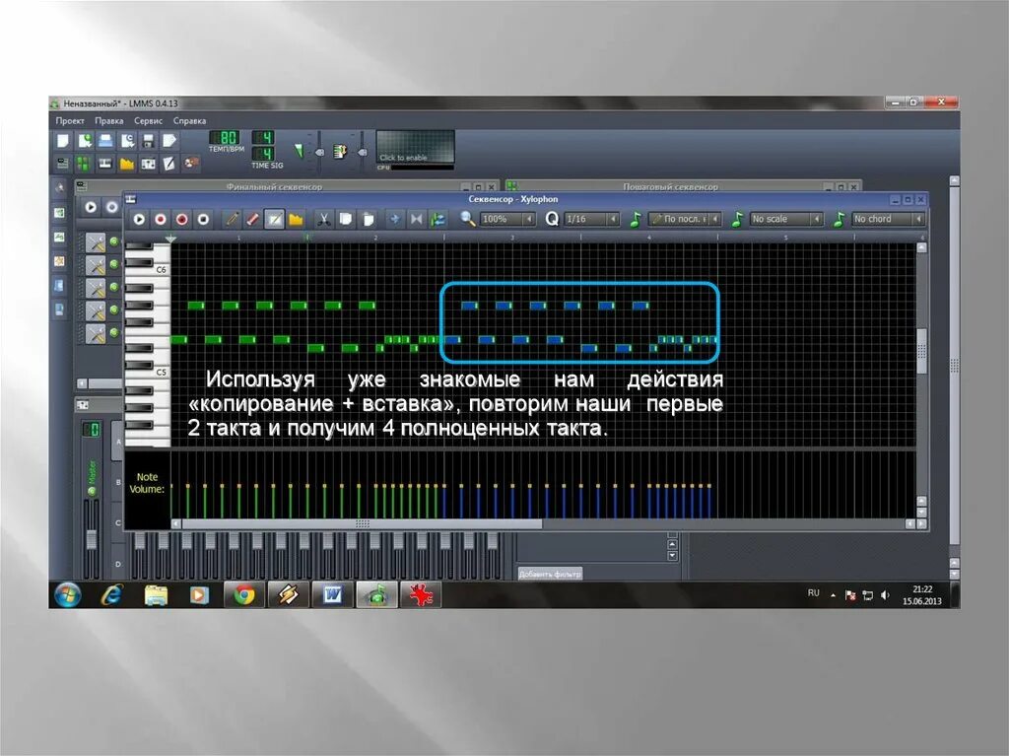Image resolution: width=1009 pixels, height=756 pixels.
Task: Open the No scale dropdown
Action: (x=786, y=219)
